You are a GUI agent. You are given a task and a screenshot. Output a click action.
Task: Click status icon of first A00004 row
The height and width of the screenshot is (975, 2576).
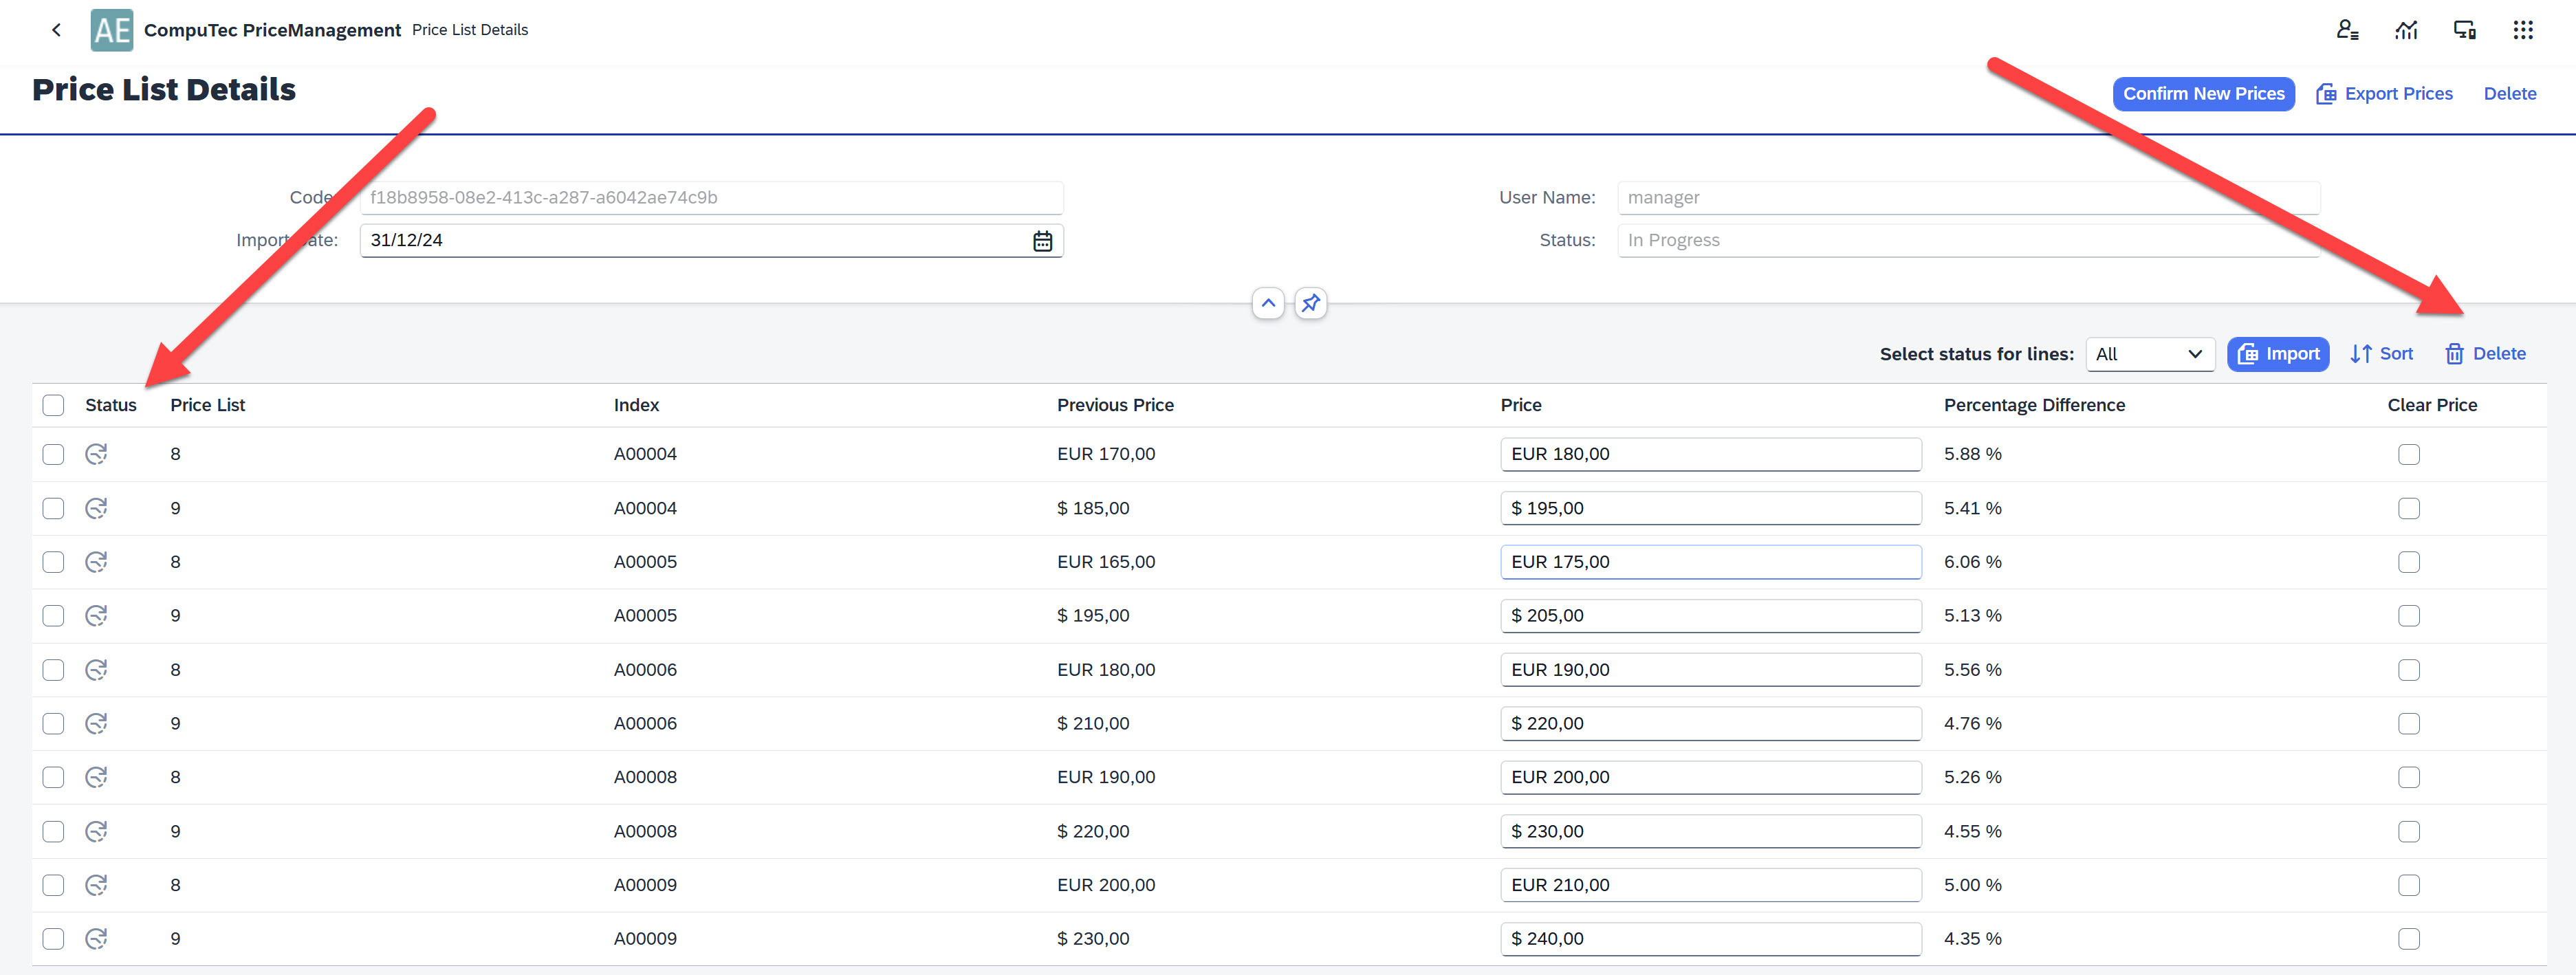point(96,454)
